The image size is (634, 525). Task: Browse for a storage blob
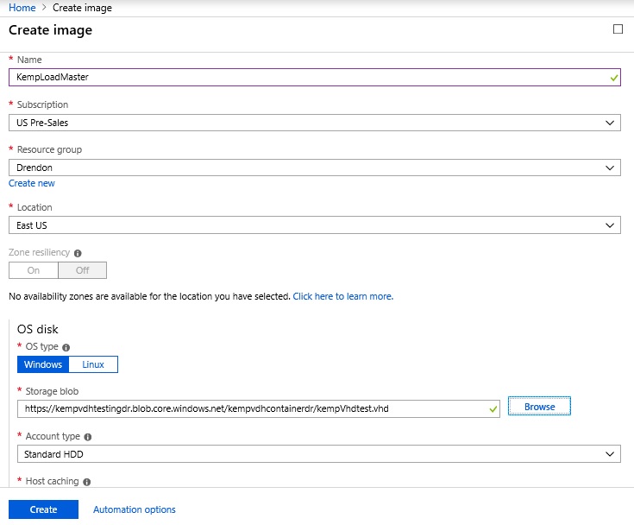coord(539,407)
